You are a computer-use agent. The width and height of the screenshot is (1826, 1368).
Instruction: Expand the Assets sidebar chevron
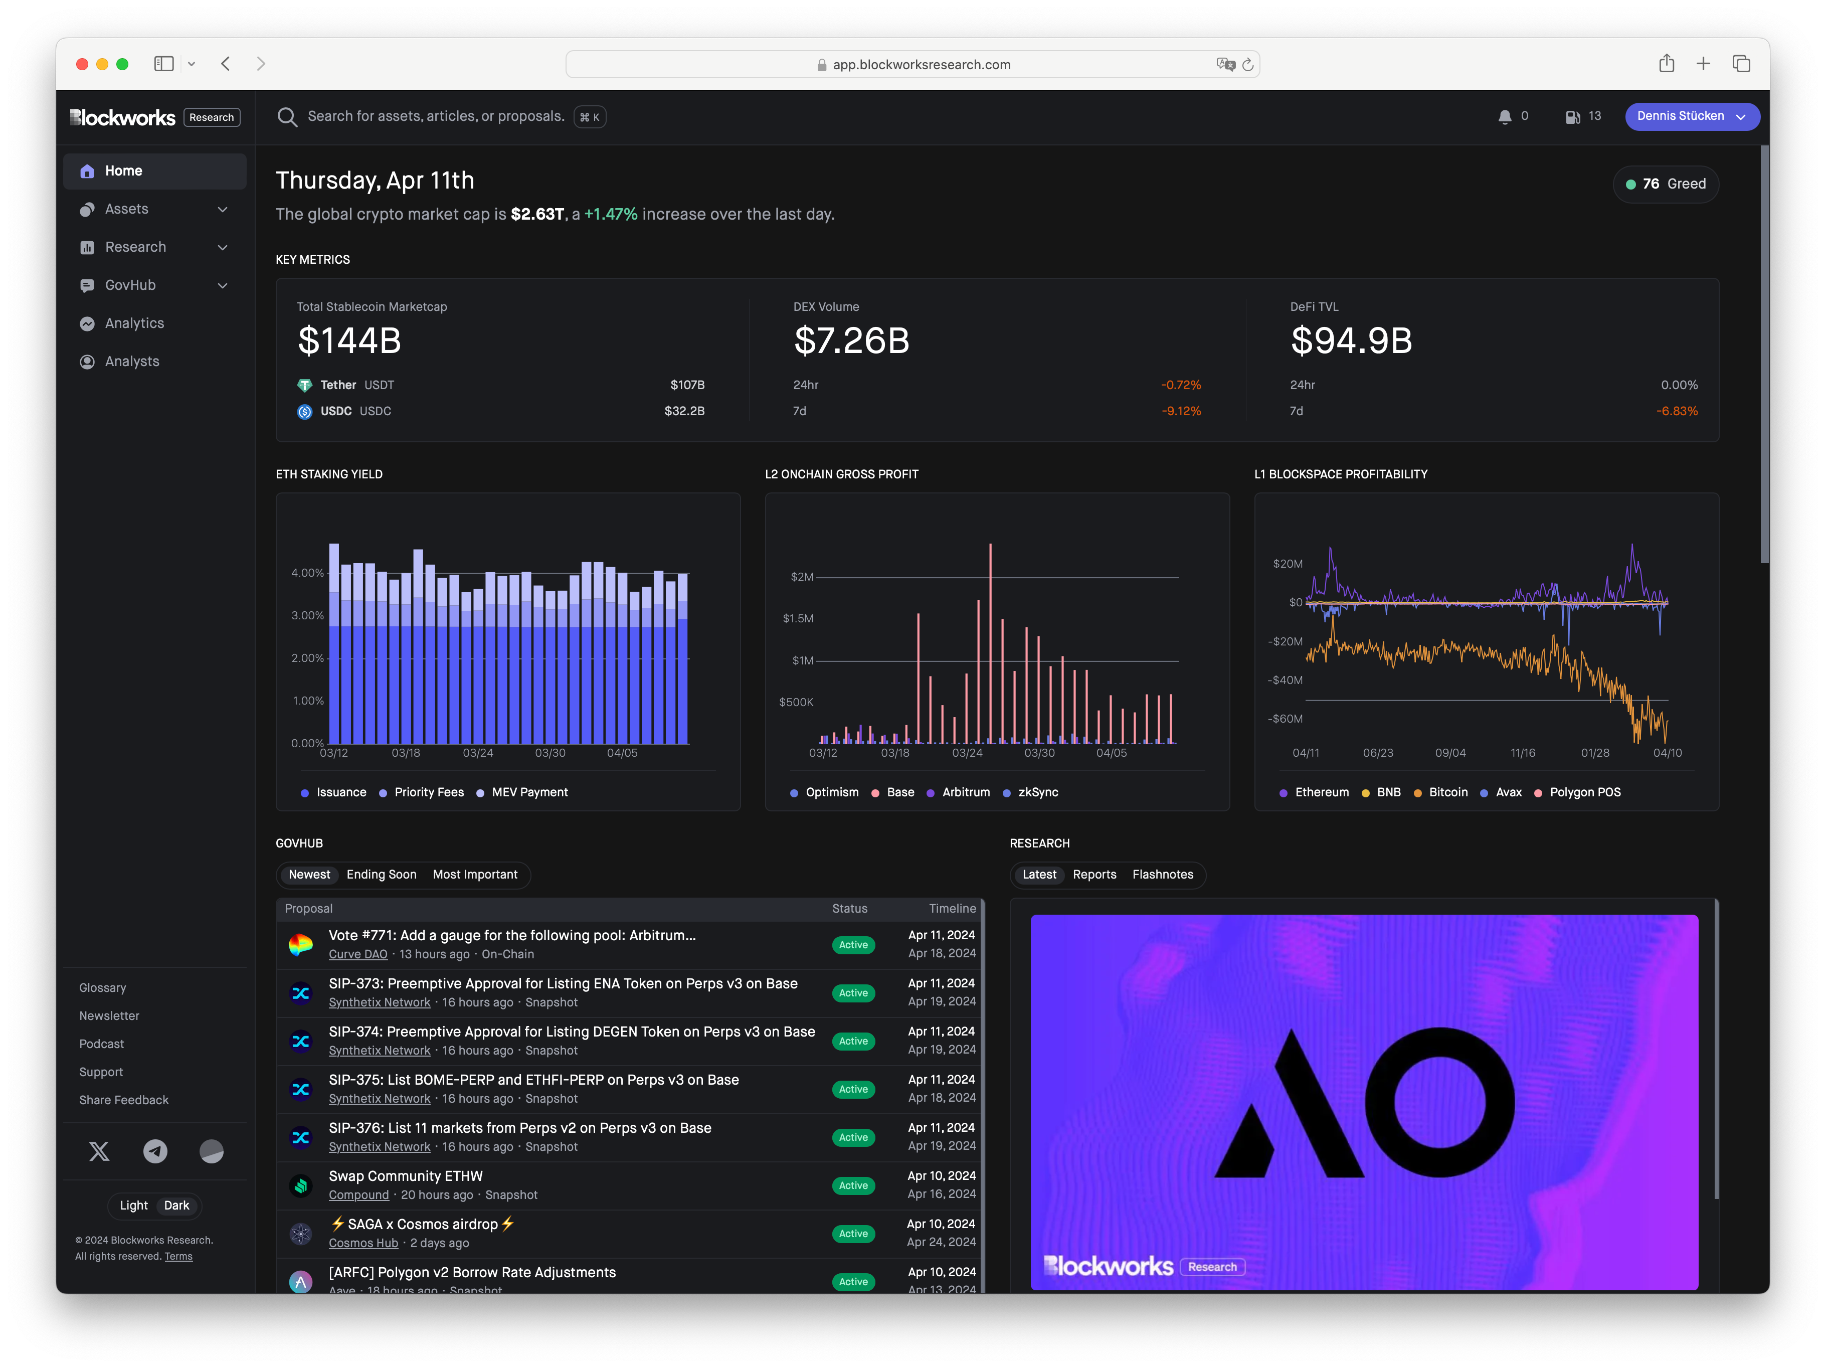223,210
